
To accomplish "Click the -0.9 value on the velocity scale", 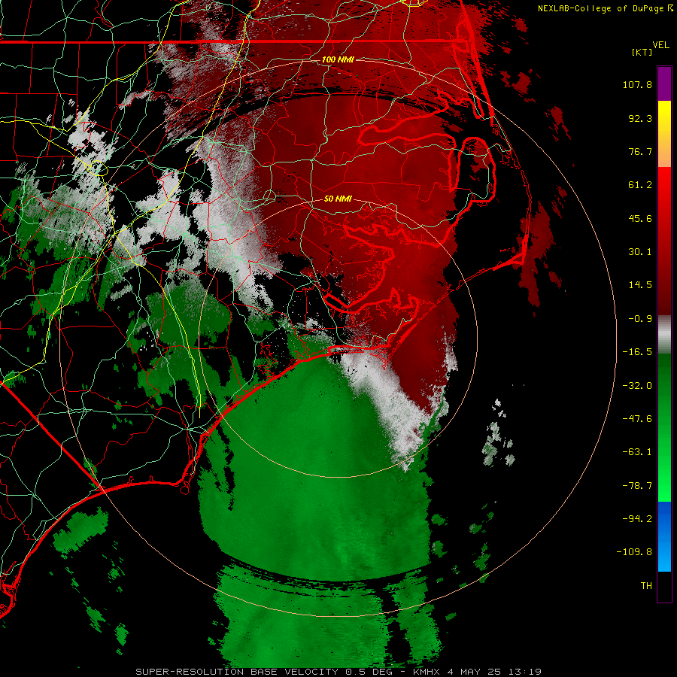I will click(640, 319).
